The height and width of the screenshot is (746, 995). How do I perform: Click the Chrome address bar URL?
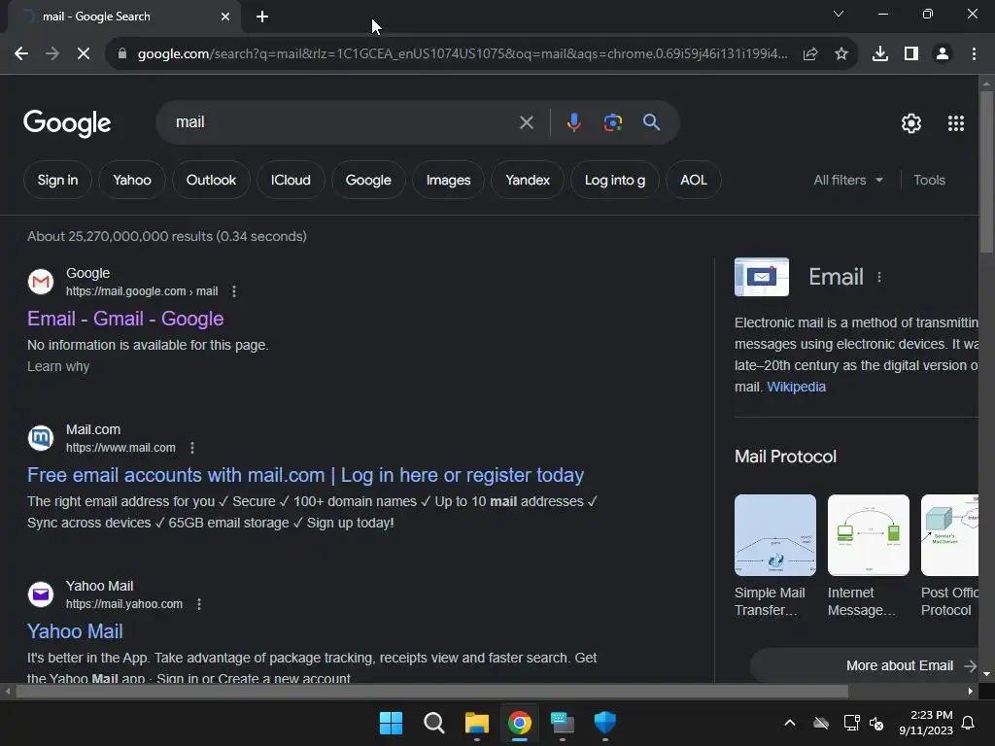pos(463,54)
